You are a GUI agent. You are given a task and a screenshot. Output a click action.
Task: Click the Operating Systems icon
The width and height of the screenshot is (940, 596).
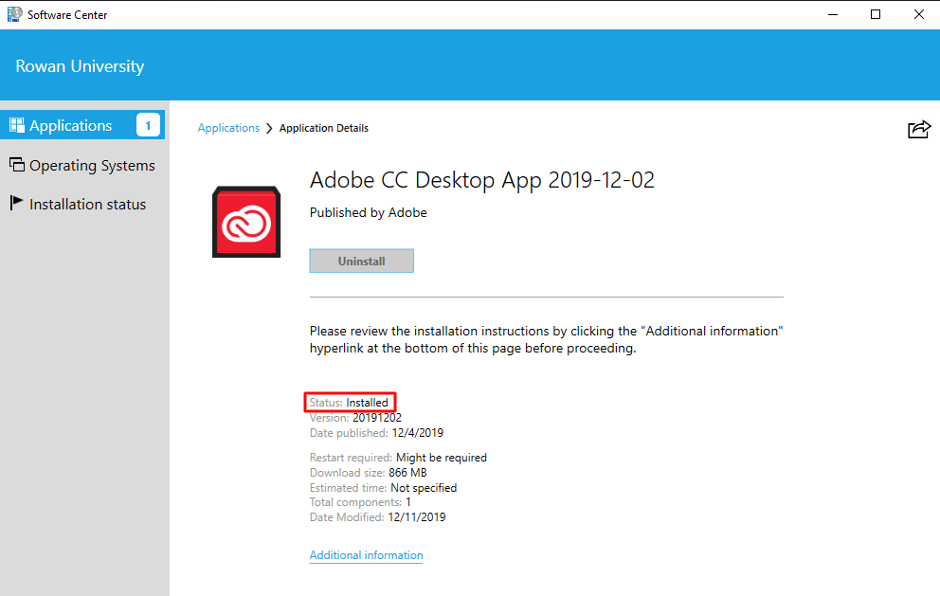[18, 165]
